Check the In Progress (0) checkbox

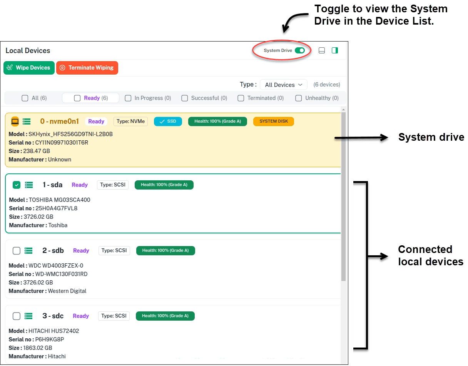click(x=128, y=98)
